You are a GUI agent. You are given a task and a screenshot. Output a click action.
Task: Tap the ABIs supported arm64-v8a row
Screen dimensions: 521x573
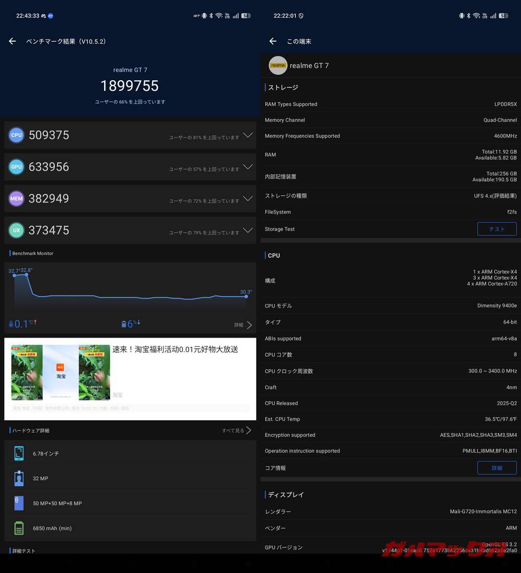[390, 339]
